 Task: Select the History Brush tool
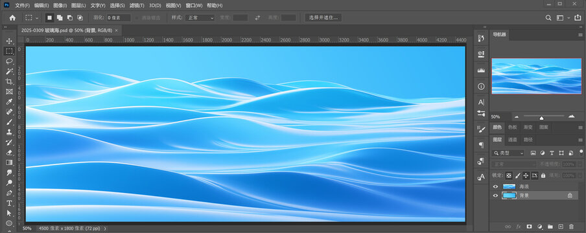coord(9,142)
